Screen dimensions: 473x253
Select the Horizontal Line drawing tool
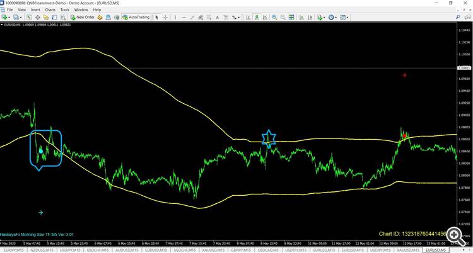[x=184, y=18]
